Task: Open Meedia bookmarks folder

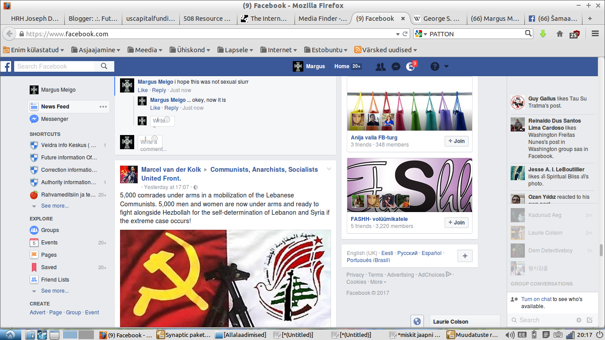Action: (x=145, y=50)
